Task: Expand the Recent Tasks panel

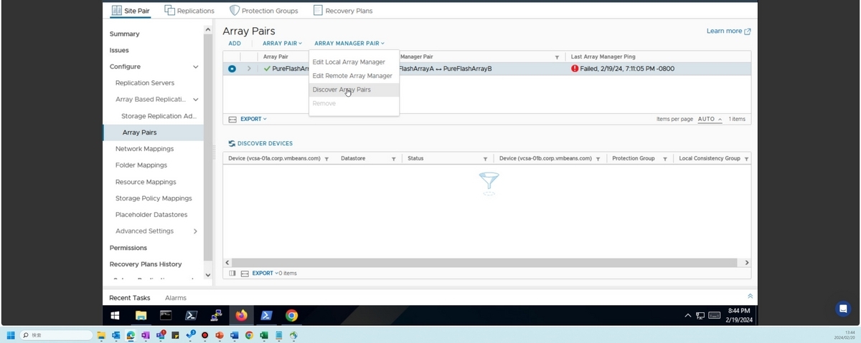Action: (750, 296)
